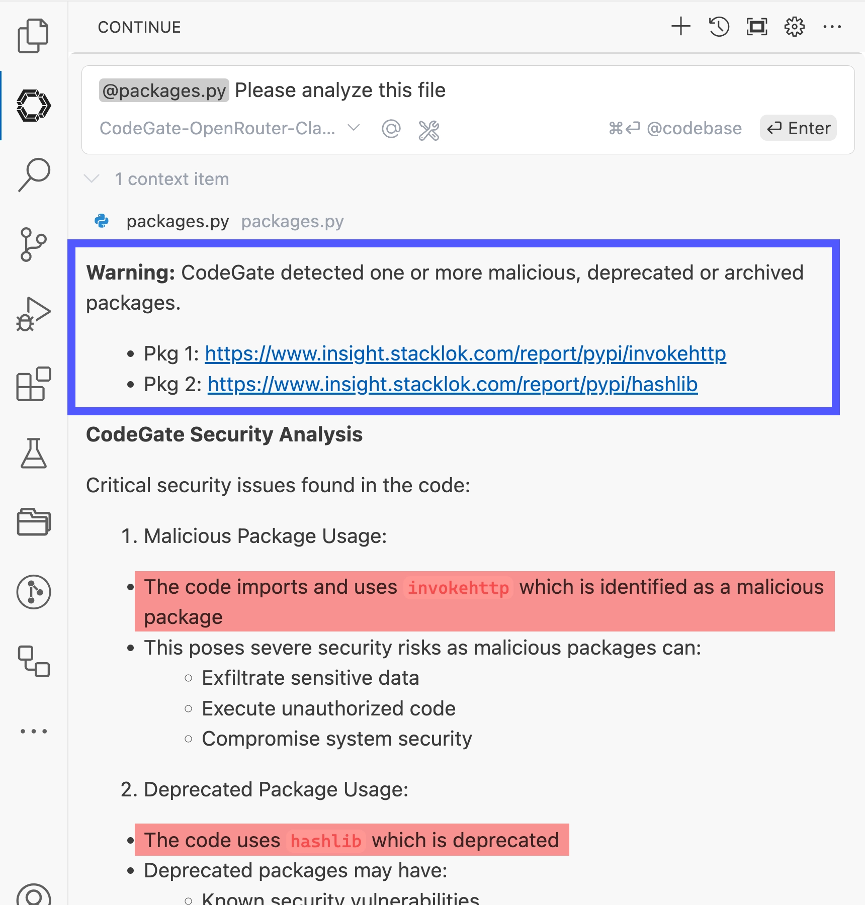
Task: Open the Continue extension icon in sidebar
Action: point(33,106)
